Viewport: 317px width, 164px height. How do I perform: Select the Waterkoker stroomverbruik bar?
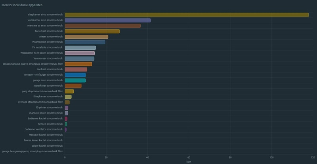[73, 86]
